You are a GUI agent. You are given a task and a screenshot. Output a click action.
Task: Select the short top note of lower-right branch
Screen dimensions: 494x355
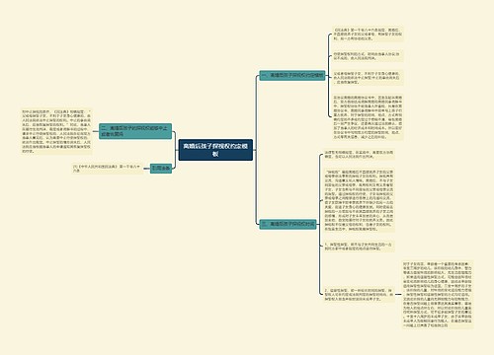coord(359,155)
